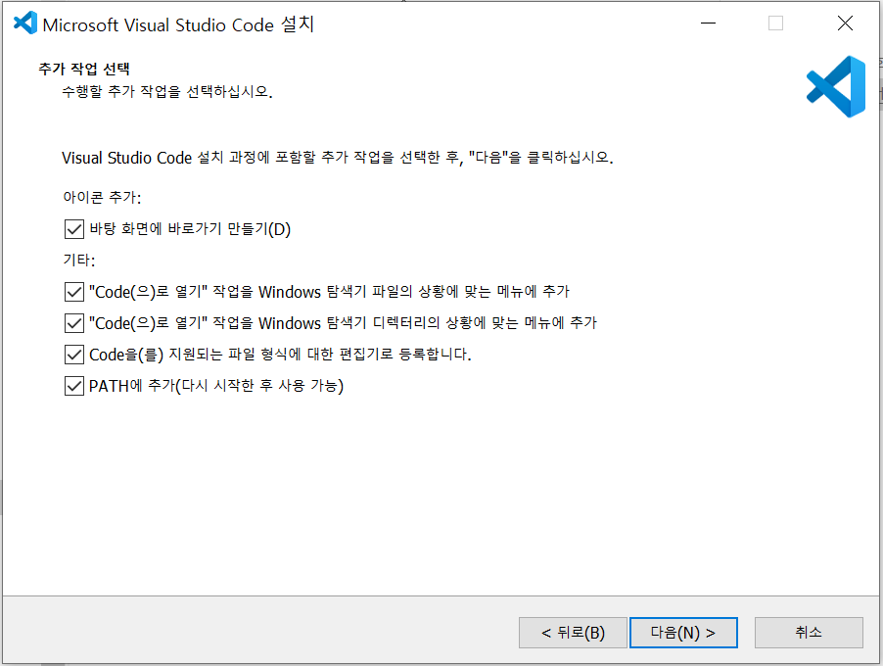Close the VS Code setup window
883x666 pixels.
pyautogui.click(x=845, y=24)
